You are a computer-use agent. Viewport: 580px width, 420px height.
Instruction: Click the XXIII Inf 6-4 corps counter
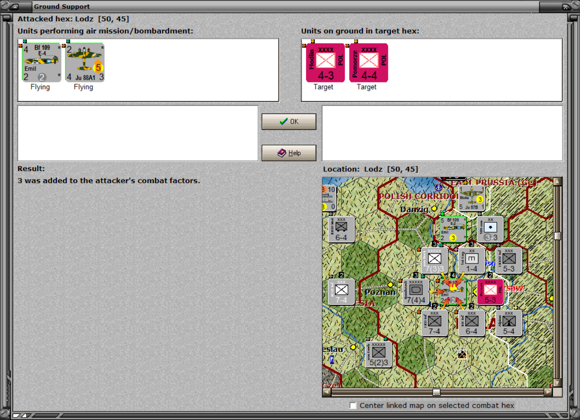[x=341, y=229]
